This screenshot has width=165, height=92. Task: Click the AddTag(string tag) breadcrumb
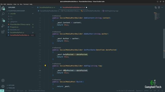coord(111,11)
